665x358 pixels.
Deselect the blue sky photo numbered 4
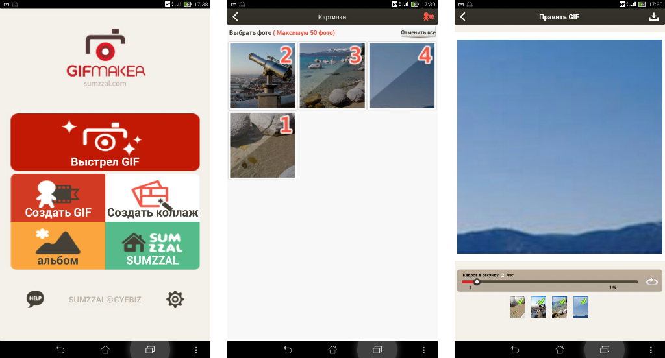click(x=402, y=75)
